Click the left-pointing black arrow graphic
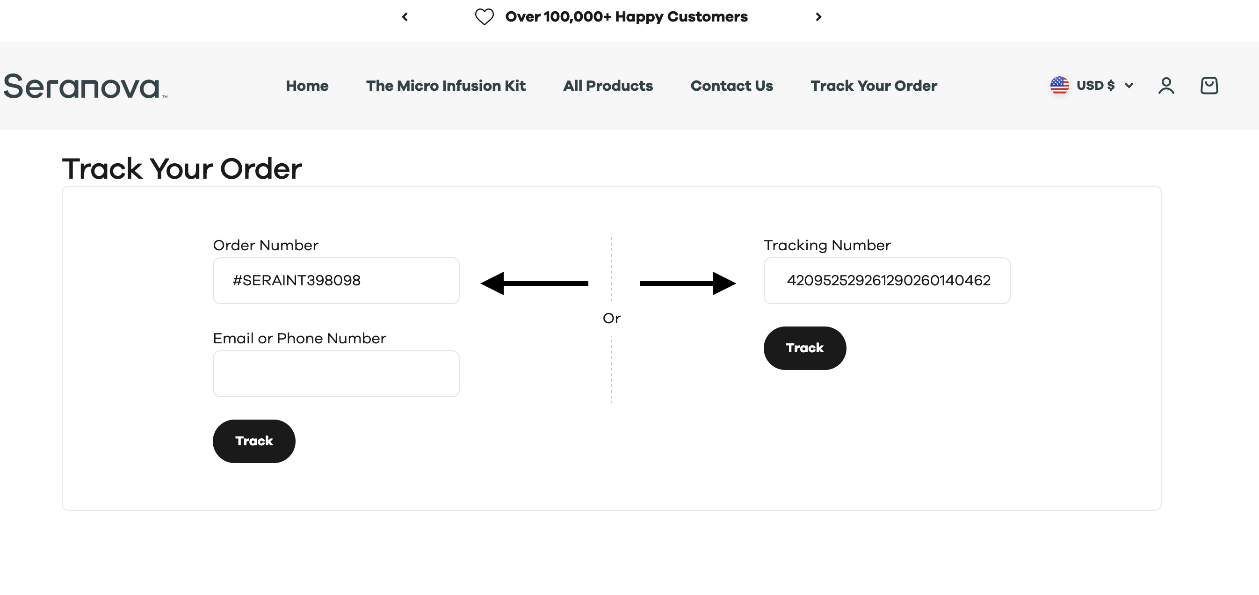This screenshot has height=595, width=1259. [534, 283]
